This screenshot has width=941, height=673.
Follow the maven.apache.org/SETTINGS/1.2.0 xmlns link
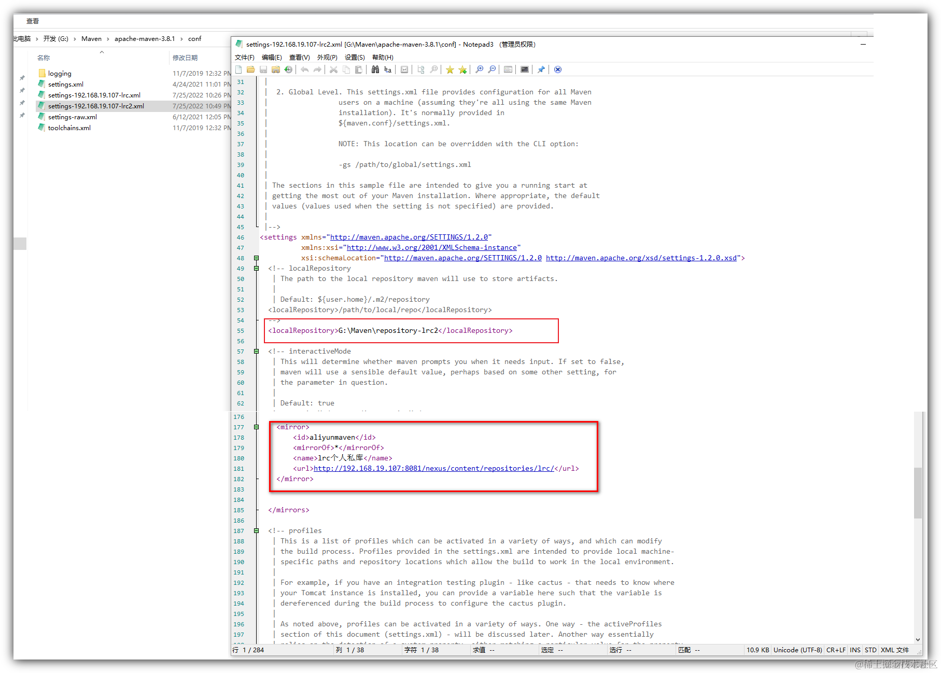pyautogui.click(x=409, y=237)
